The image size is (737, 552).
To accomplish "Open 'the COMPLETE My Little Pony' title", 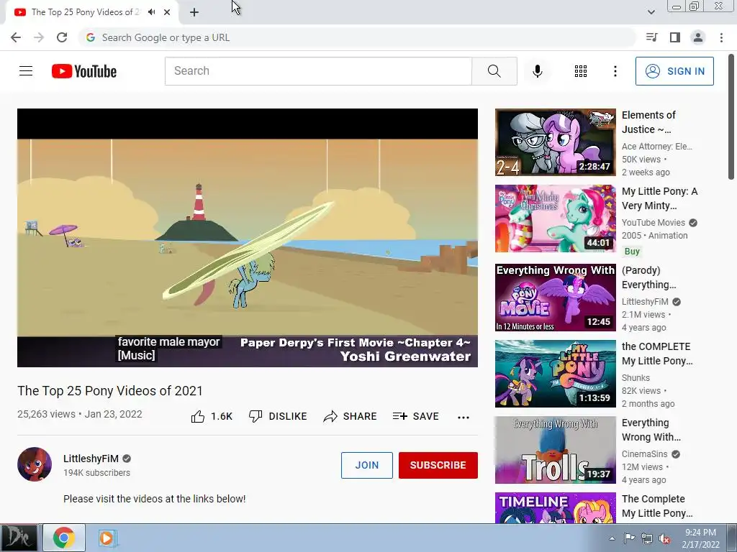I will [657, 354].
